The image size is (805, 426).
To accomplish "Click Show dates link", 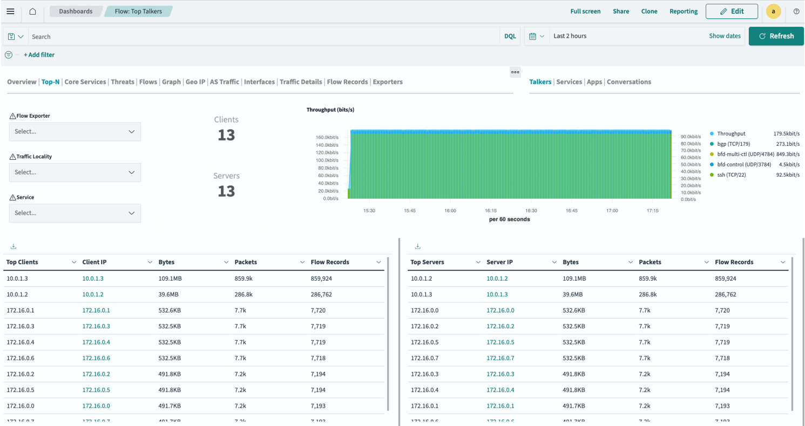I will [725, 36].
